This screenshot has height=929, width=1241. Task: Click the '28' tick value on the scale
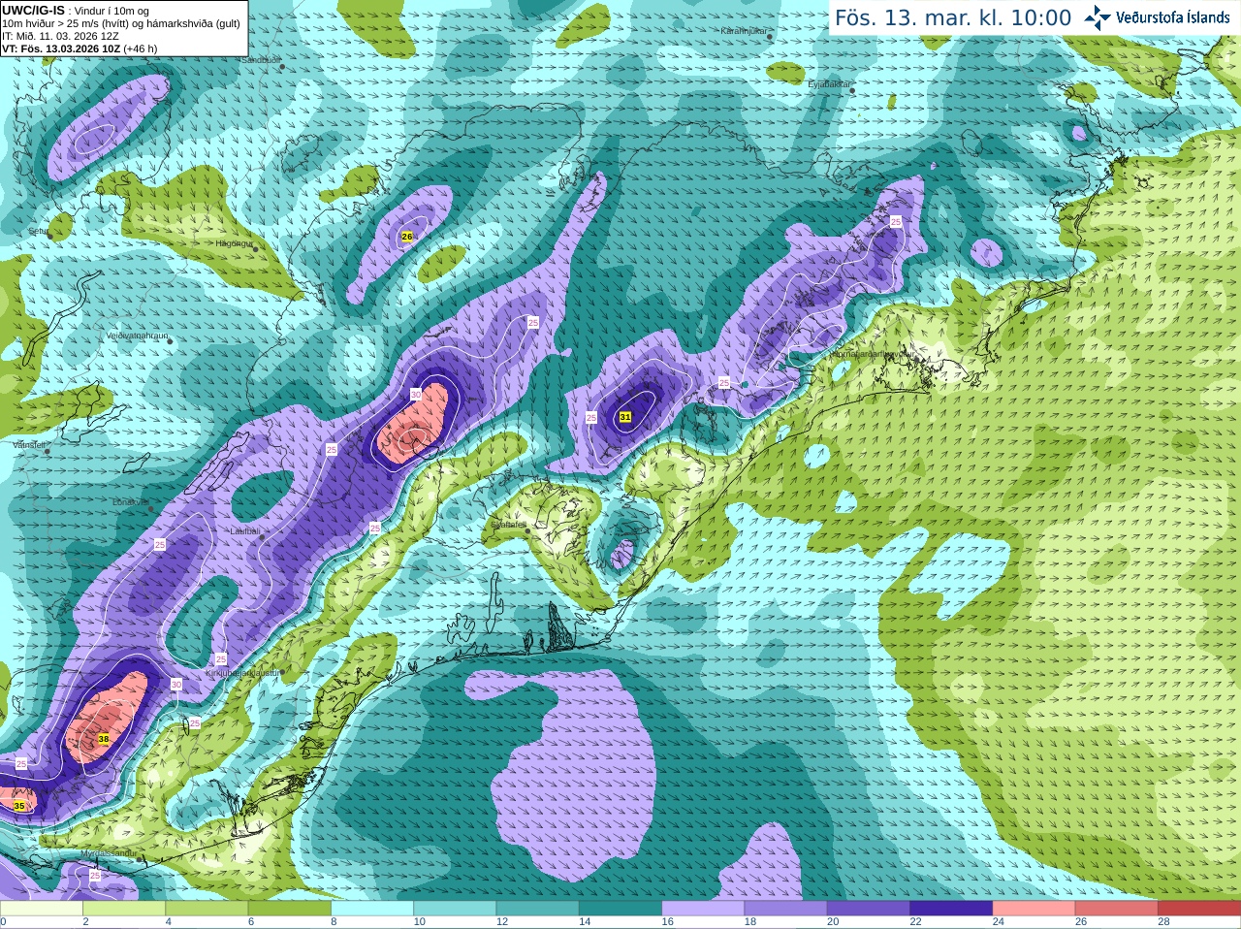(1163, 922)
